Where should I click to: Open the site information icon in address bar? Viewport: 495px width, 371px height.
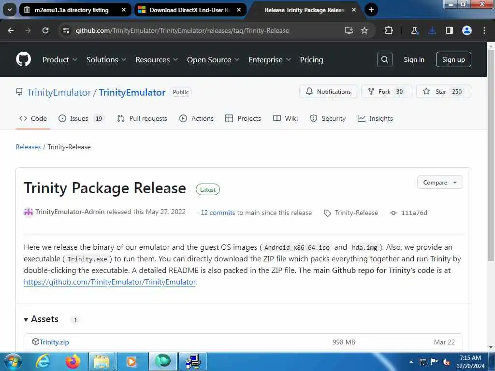pos(66,30)
